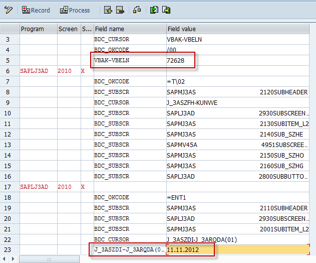Click the export recording icon
Viewport: 316px width, 263px height.
point(166,10)
